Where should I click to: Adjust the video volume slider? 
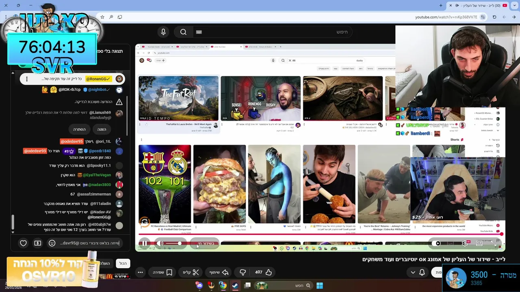pyautogui.click(x=175, y=243)
